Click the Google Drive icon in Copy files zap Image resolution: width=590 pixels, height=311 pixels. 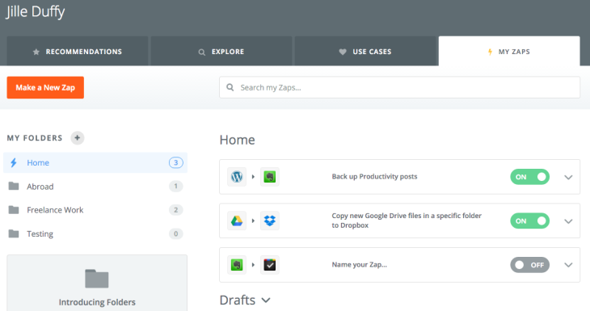237,221
